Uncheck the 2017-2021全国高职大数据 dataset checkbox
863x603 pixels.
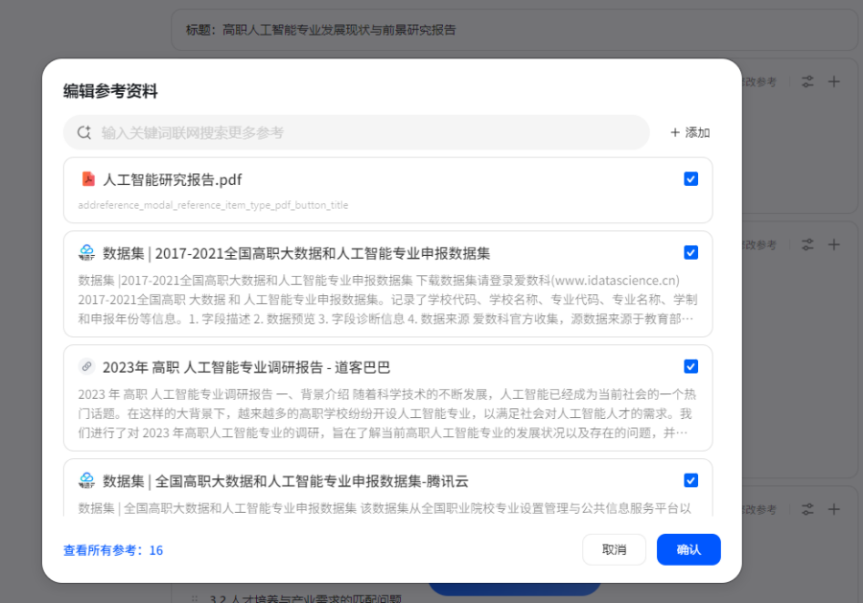coord(690,253)
